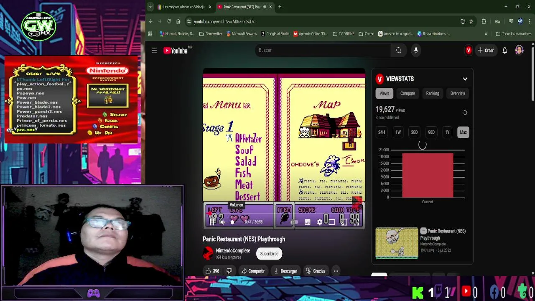Click the Descargar download button
This screenshot has height=301, width=535.
coord(285,271)
